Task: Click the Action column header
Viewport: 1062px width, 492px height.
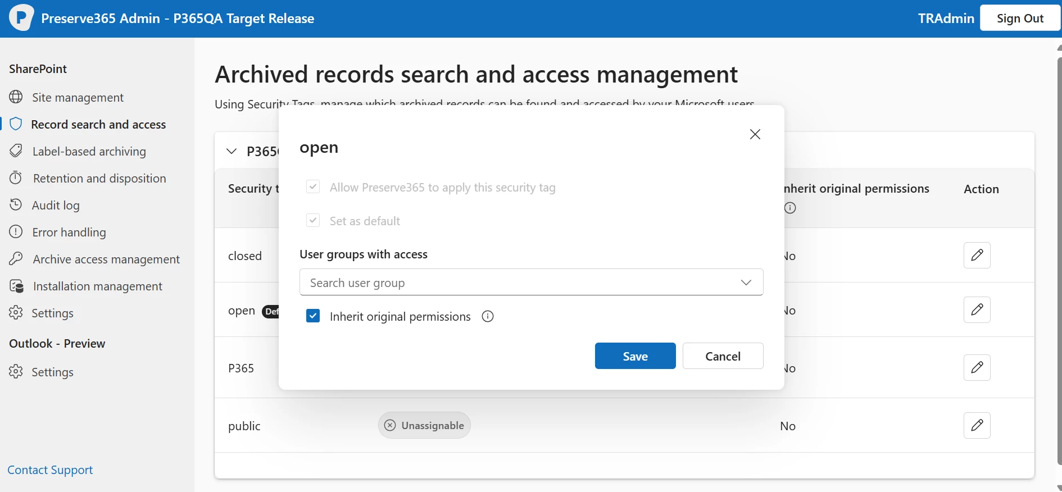Action: pyautogui.click(x=981, y=189)
